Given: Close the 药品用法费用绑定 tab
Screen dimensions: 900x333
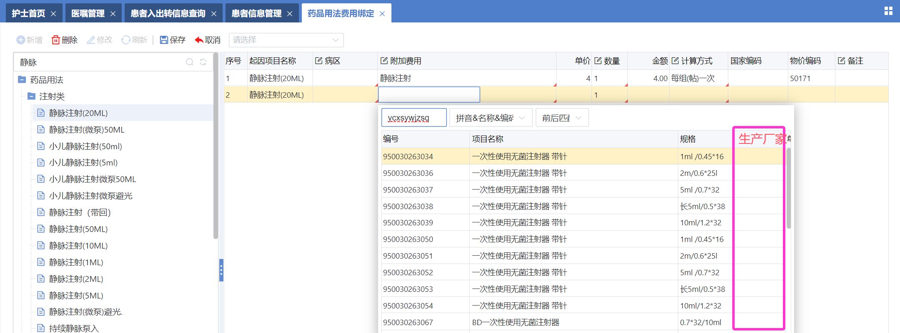Looking at the screenshot, I should click(x=382, y=14).
